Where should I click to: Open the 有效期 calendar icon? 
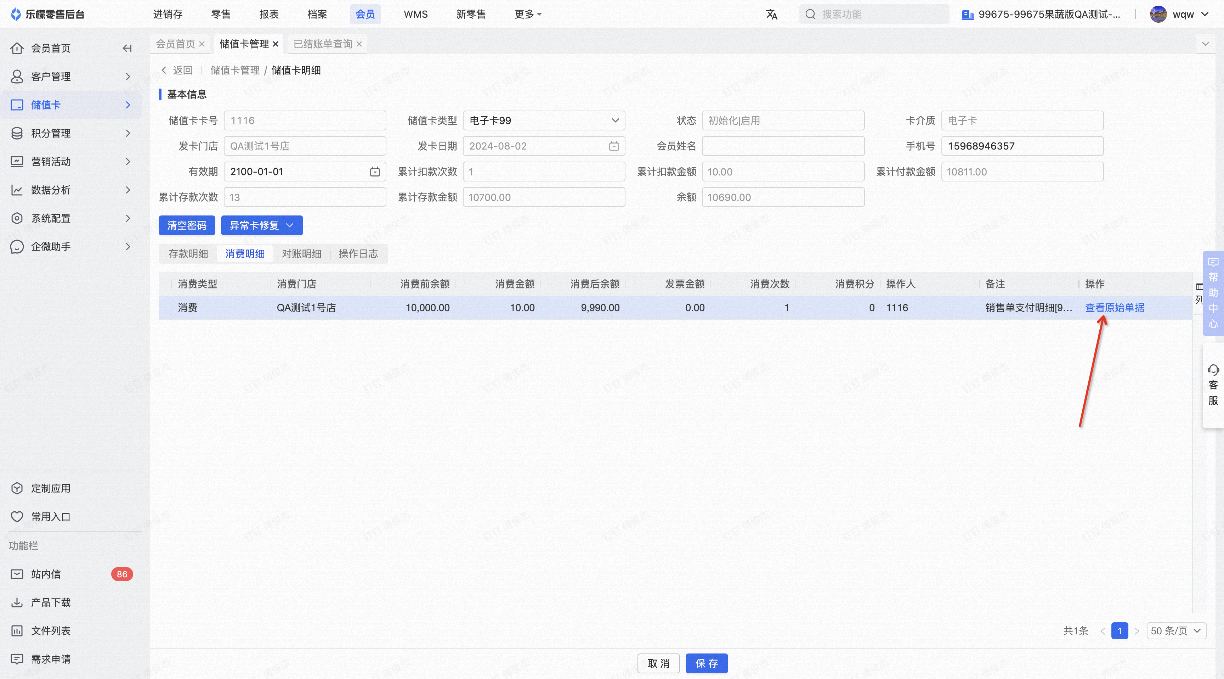pyautogui.click(x=375, y=172)
